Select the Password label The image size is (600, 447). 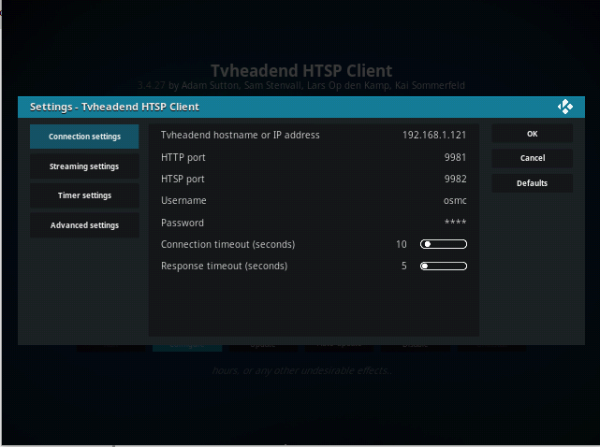click(x=183, y=223)
